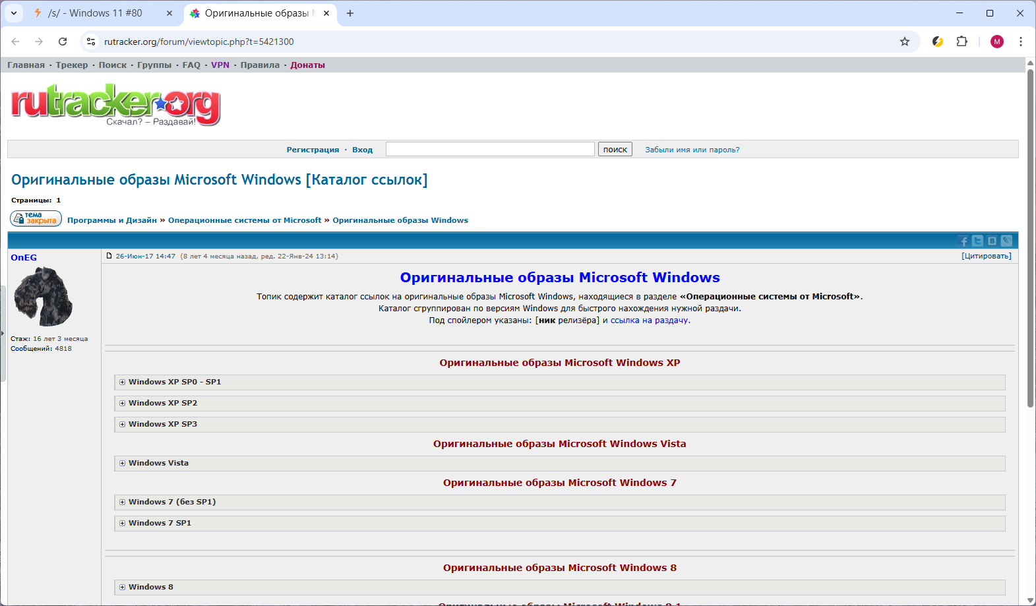1036x606 pixels.
Task: Expand the 'Windows XP SP3' spoiler
Action: pyautogui.click(x=560, y=425)
